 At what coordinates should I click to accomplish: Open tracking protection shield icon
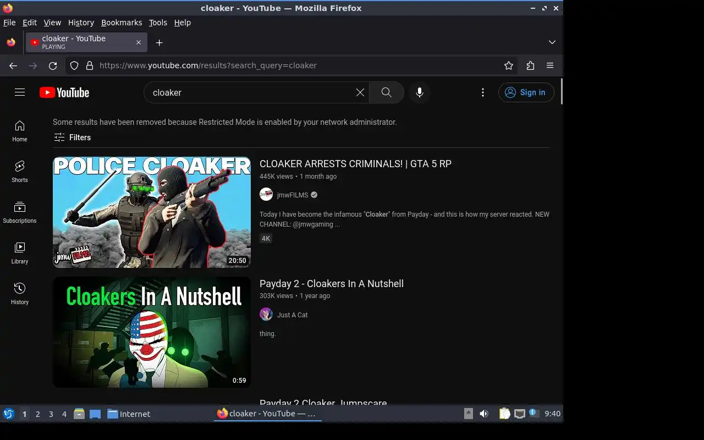(74, 65)
